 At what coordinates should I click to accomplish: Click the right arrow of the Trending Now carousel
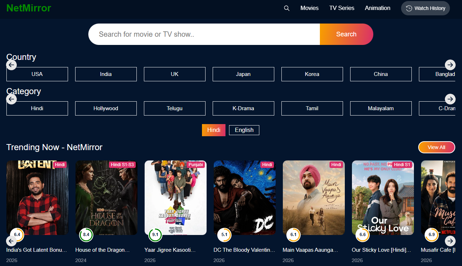point(450,241)
